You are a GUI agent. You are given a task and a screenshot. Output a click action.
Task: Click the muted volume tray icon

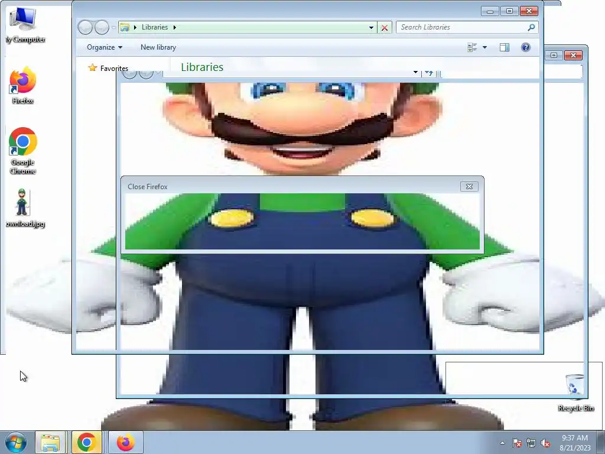coord(545,443)
